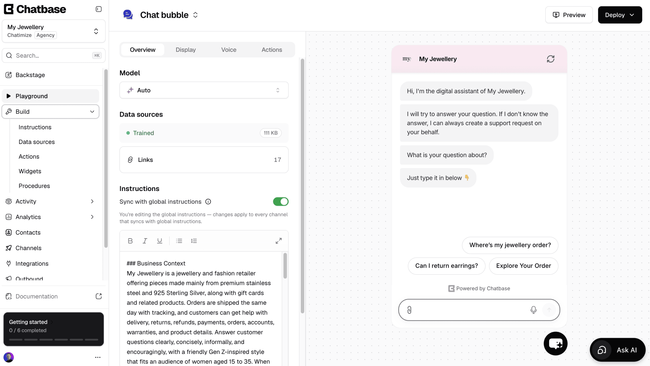Collapse the sidebar panel icon
This screenshot has height=366, width=650.
click(99, 9)
